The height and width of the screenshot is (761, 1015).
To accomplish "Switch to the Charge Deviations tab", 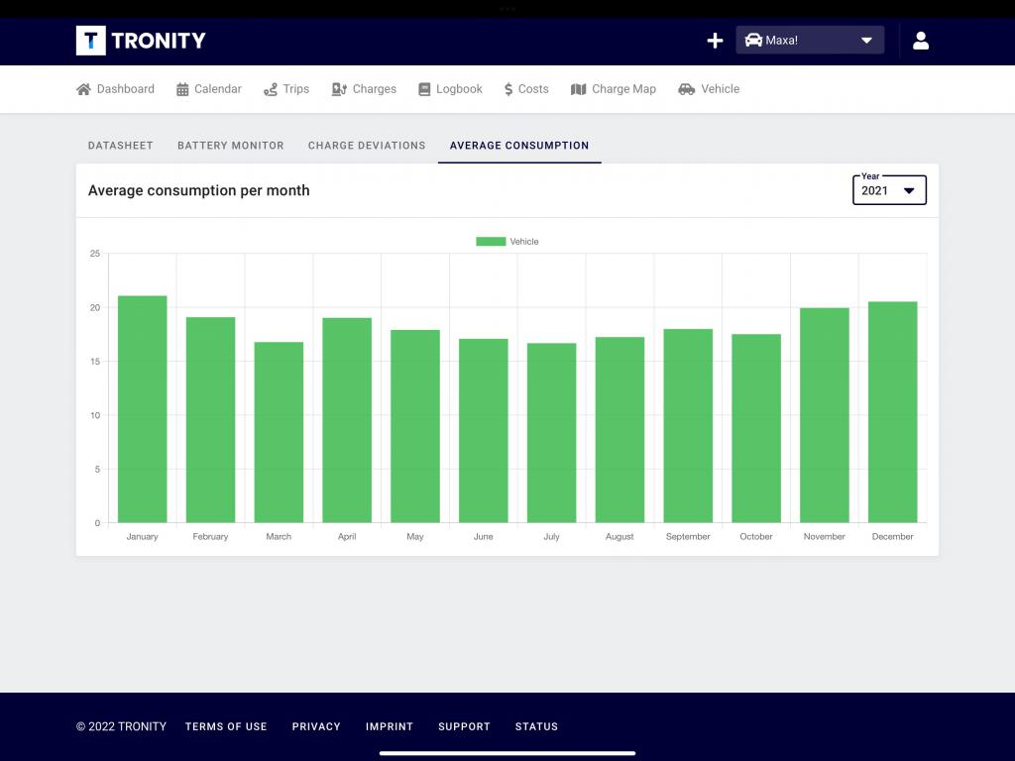I will point(367,146).
